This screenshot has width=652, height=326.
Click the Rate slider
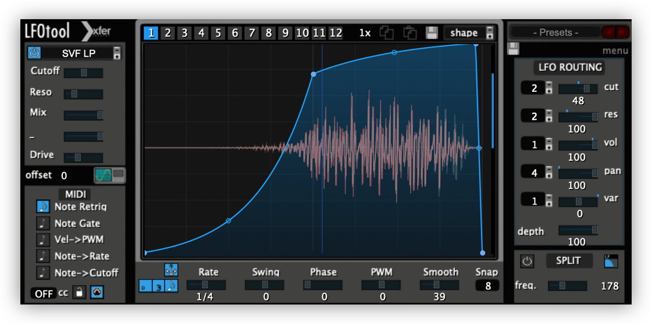coord(206,285)
